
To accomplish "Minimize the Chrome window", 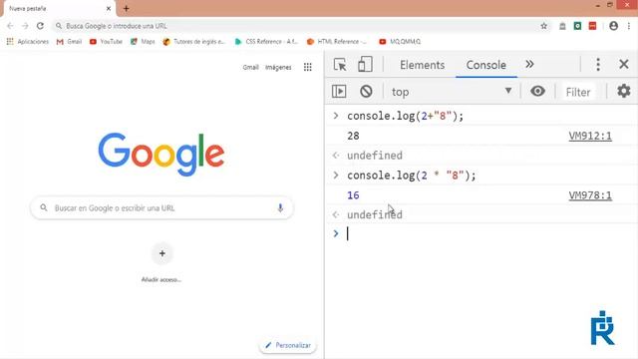I will [597, 5].
